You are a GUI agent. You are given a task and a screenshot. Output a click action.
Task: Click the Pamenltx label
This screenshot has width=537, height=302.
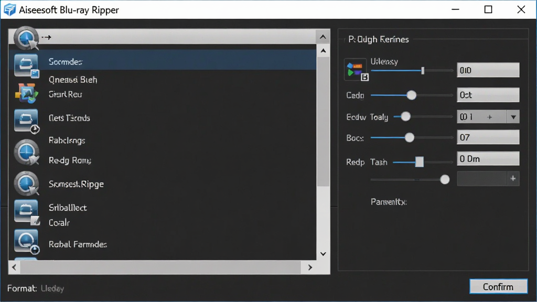tap(389, 202)
